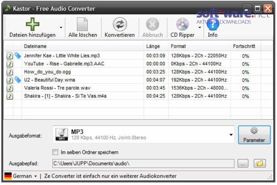The width and height of the screenshot is (277, 185).
Task: Open the dropdown arrow beside Dateien hinzufügen
Action: pos(61,27)
